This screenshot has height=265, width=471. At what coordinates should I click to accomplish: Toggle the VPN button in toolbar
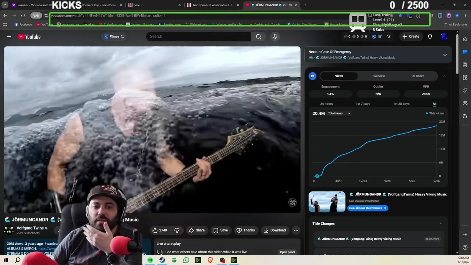pyautogui.click(x=36, y=15)
